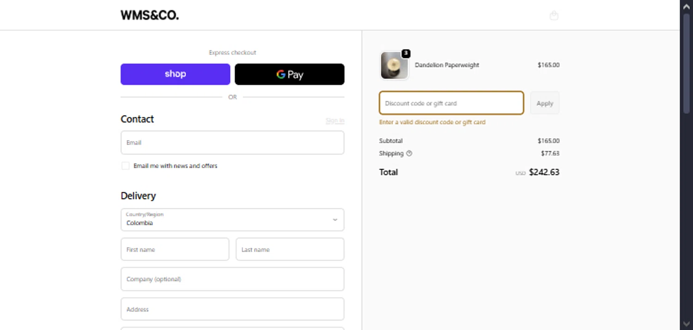Click the Express checkout label

(232, 53)
